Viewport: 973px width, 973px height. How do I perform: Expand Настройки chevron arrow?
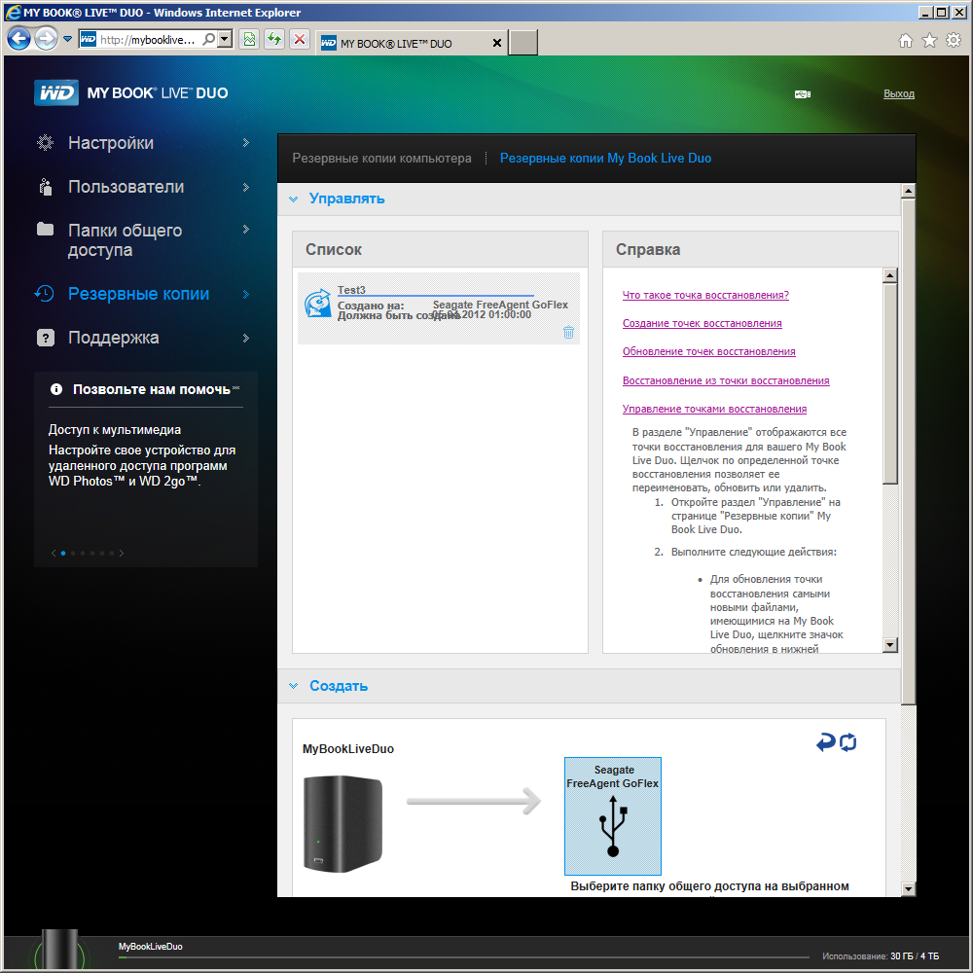[x=246, y=143]
